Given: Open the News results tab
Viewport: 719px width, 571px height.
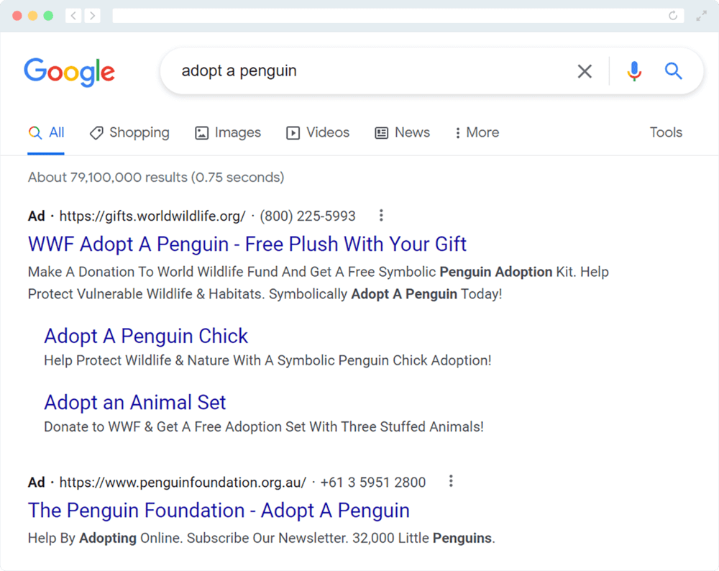Looking at the screenshot, I should 402,132.
